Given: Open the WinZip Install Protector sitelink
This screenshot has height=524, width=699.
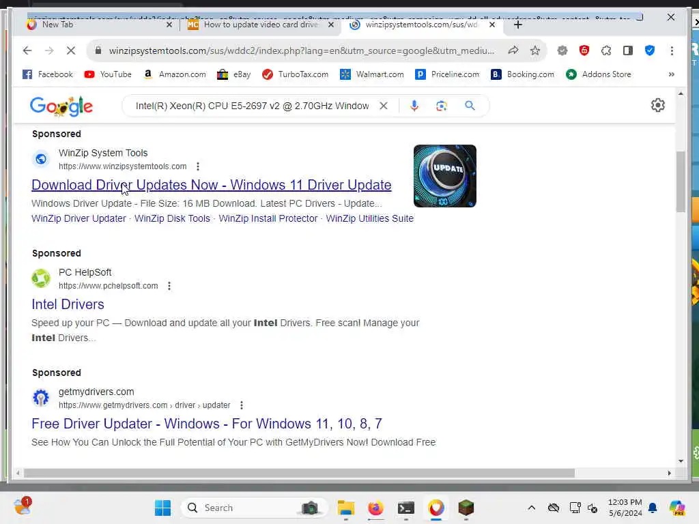Looking at the screenshot, I should (268, 219).
